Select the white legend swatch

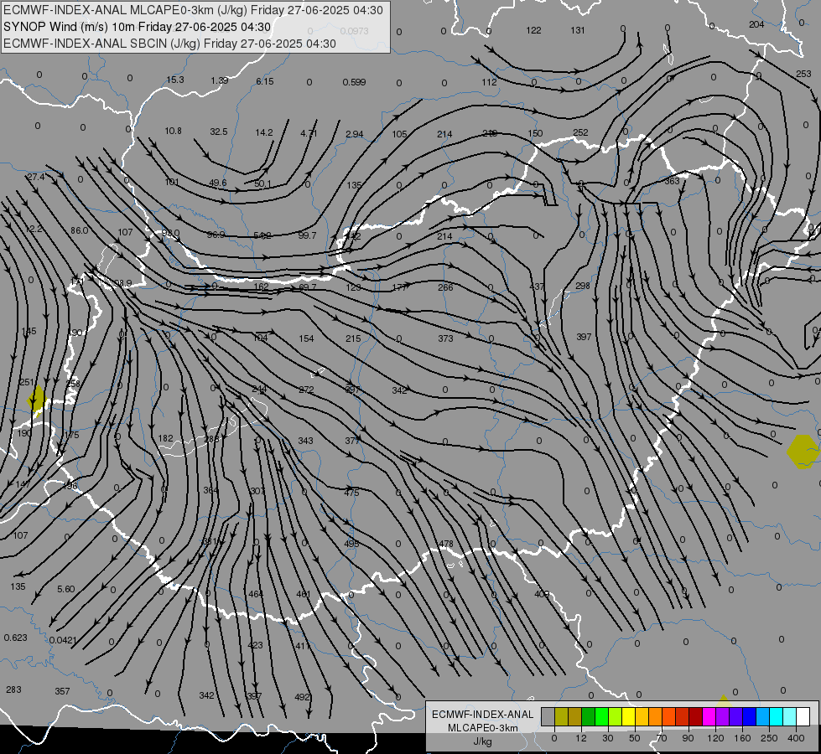[803, 716]
